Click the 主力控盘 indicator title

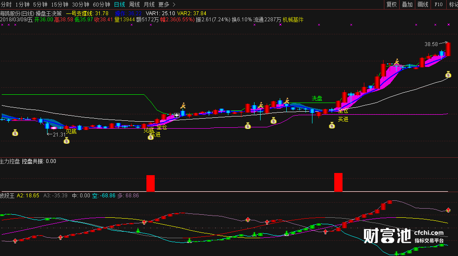[10, 161]
